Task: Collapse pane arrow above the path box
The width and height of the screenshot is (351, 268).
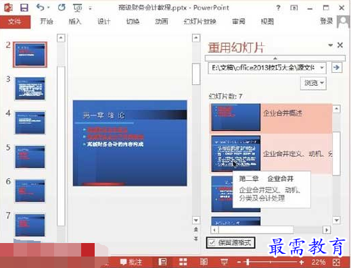Action: click(275, 58)
